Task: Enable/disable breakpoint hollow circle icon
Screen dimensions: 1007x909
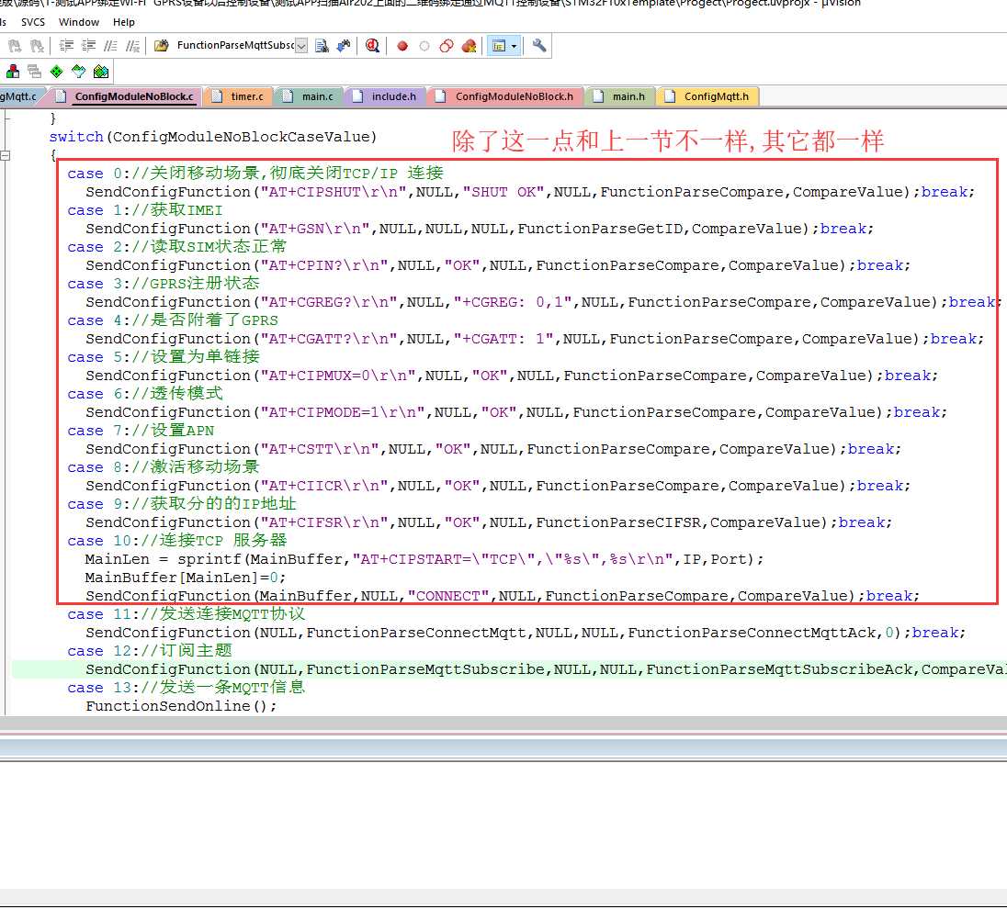Action: pyautogui.click(x=424, y=46)
